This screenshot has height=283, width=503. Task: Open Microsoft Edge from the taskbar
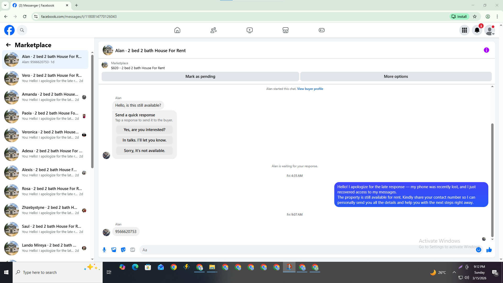click(x=135, y=267)
